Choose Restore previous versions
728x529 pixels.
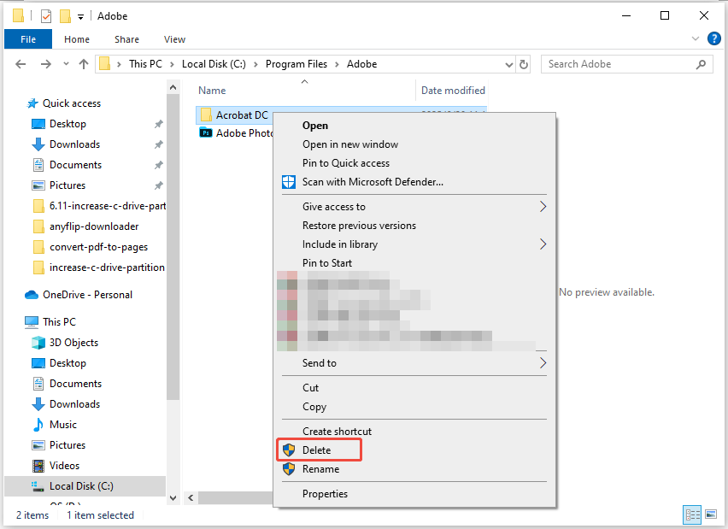(359, 226)
